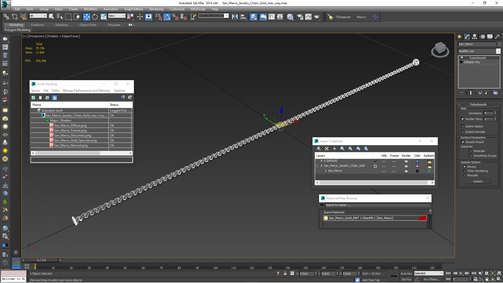Open the Graph Editors menu
Screen dimensions: 503x283
pos(134,9)
